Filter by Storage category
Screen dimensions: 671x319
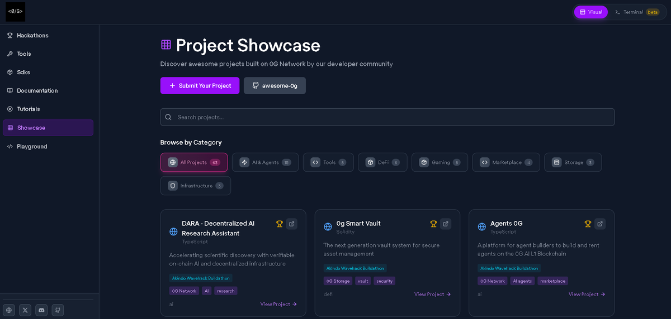[573, 162]
